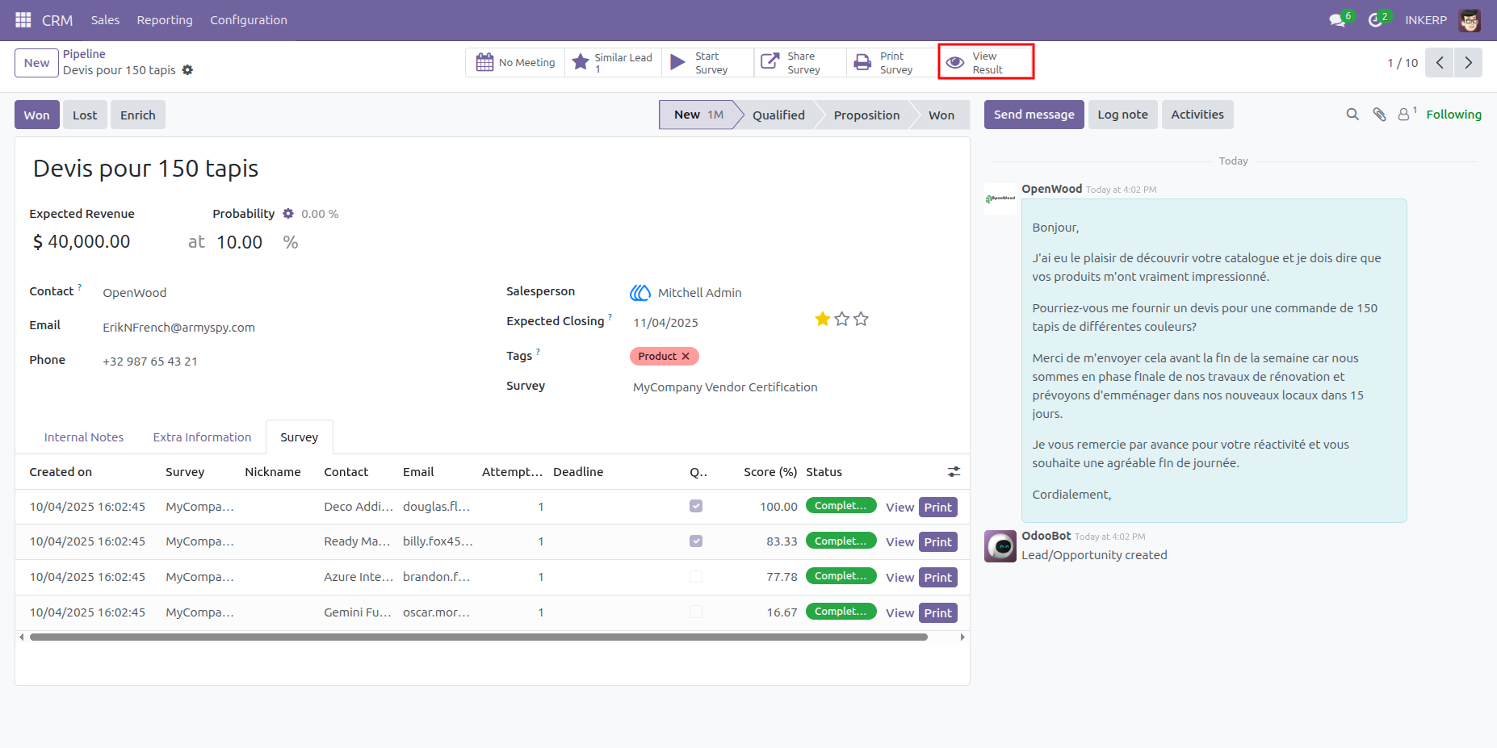The height and width of the screenshot is (748, 1497).
Task: Switch to the Extra Information tab
Action: [202, 437]
